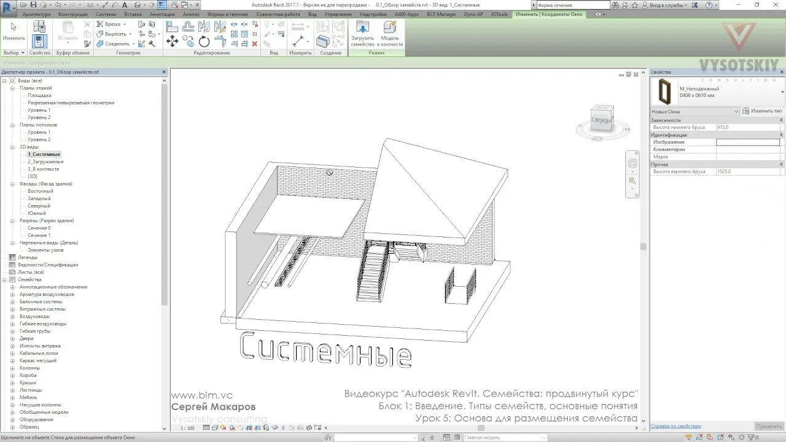786x442 pixels.
Task: Click the project browser vertical scrollbar
Action: [x=165, y=193]
